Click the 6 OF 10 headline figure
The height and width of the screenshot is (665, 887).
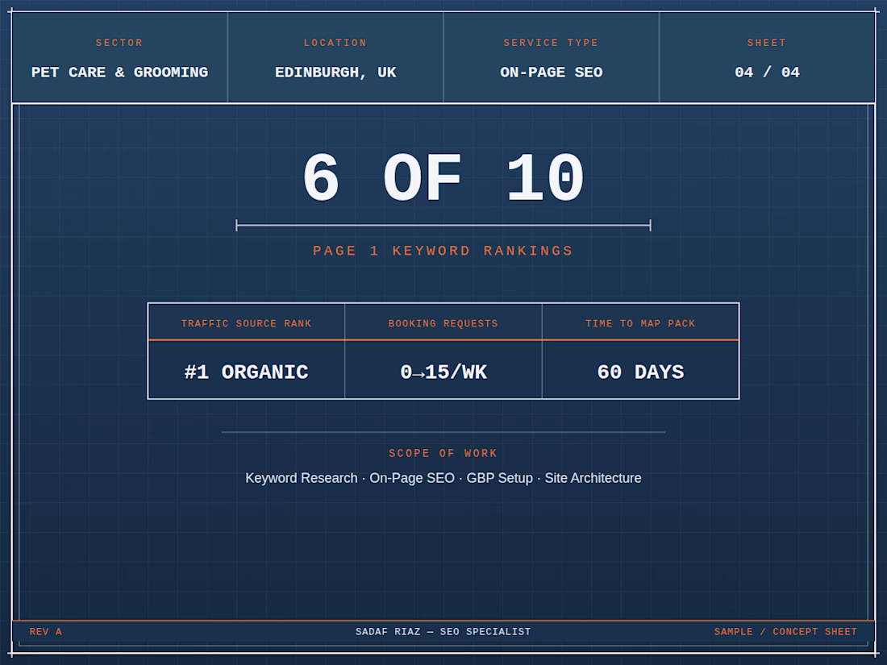pos(443,178)
